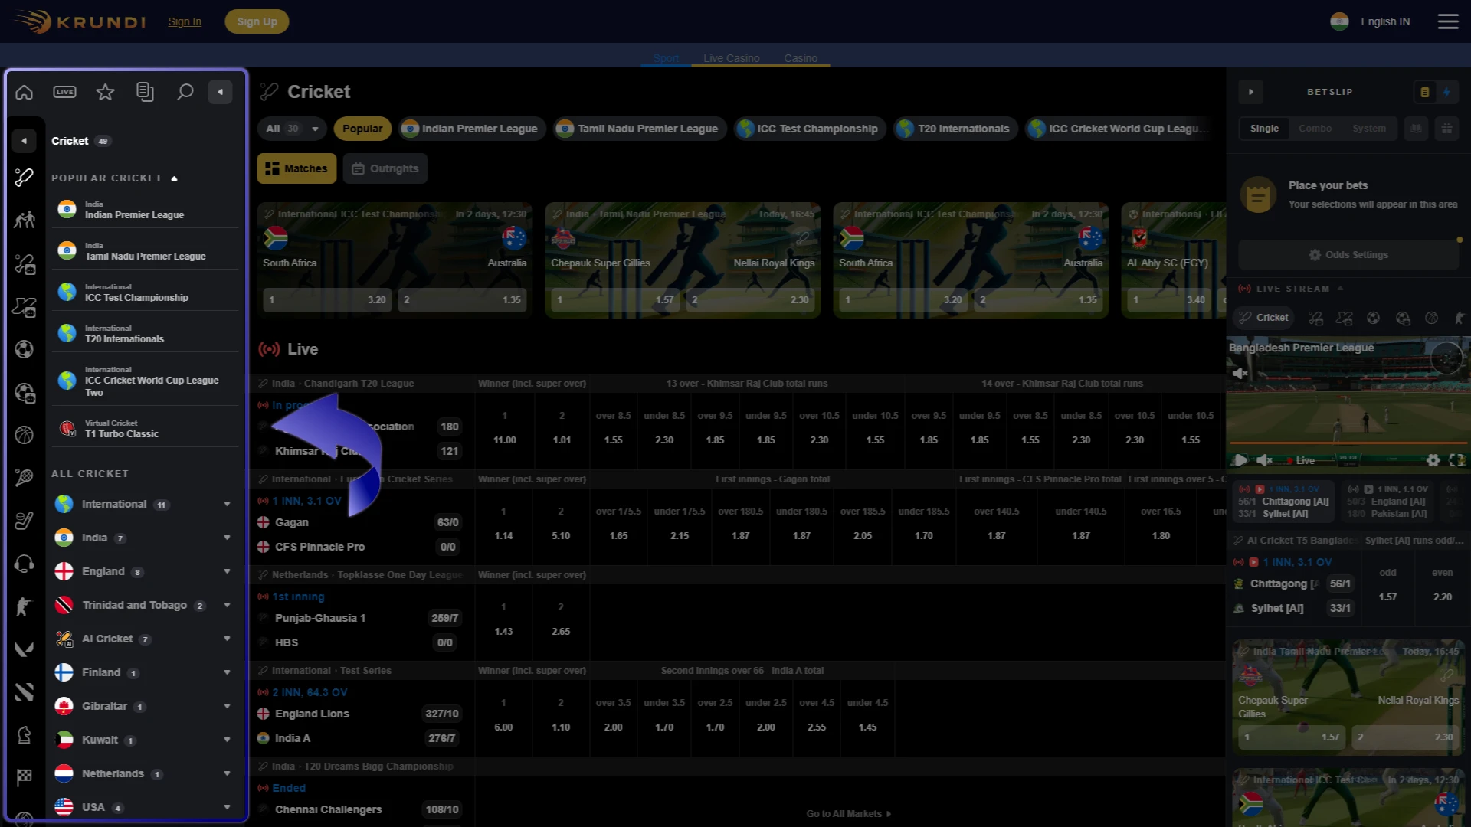Select the Chess sport icon
Screen dimensions: 1471x827
pos(24,735)
